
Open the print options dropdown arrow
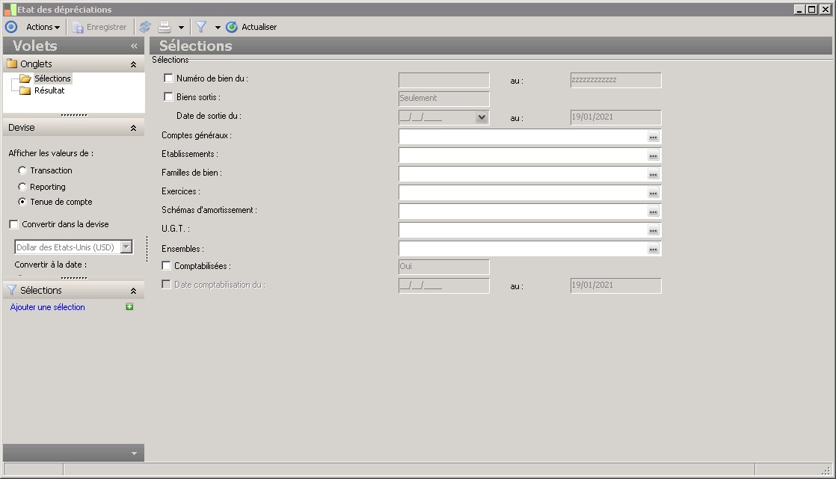181,28
